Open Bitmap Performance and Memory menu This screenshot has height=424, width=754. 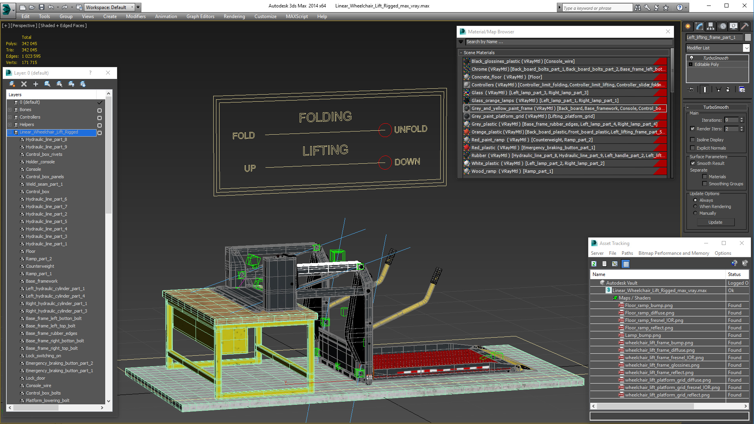[x=673, y=253]
